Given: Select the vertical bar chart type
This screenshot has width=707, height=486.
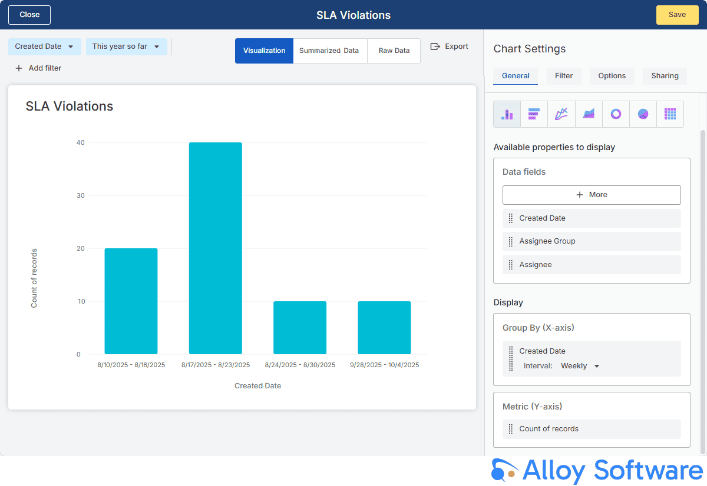Looking at the screenshot, I should pyautogui.click(x=507, y=114).
